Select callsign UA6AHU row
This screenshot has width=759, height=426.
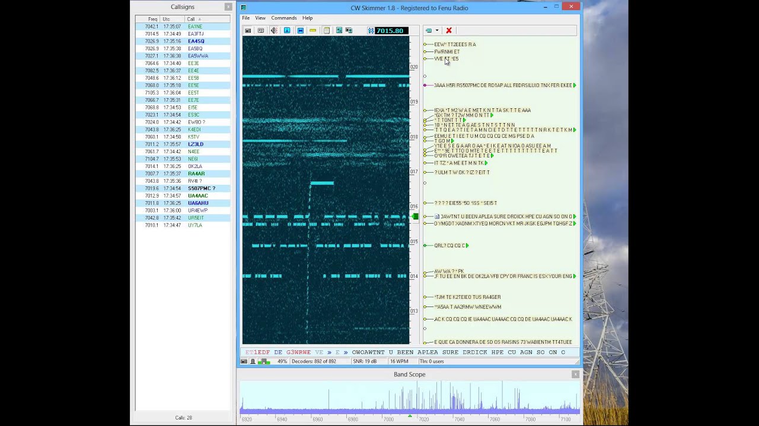(183, 203)
